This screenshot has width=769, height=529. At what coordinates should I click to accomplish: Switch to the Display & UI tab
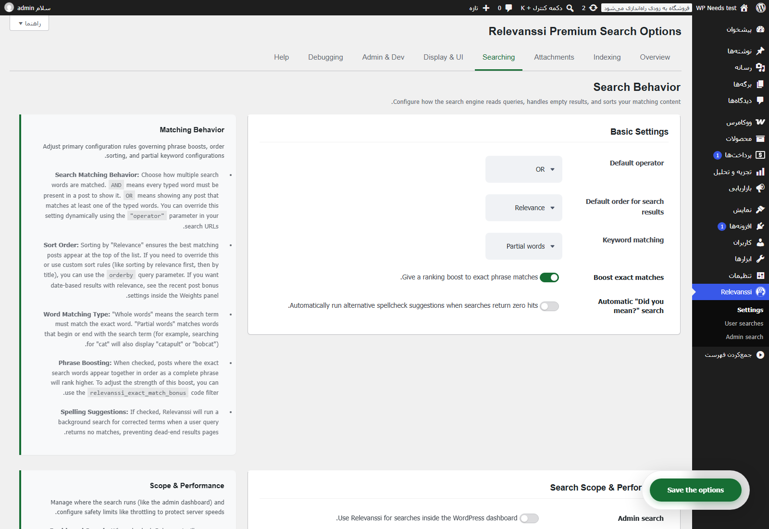click(443, 57)
